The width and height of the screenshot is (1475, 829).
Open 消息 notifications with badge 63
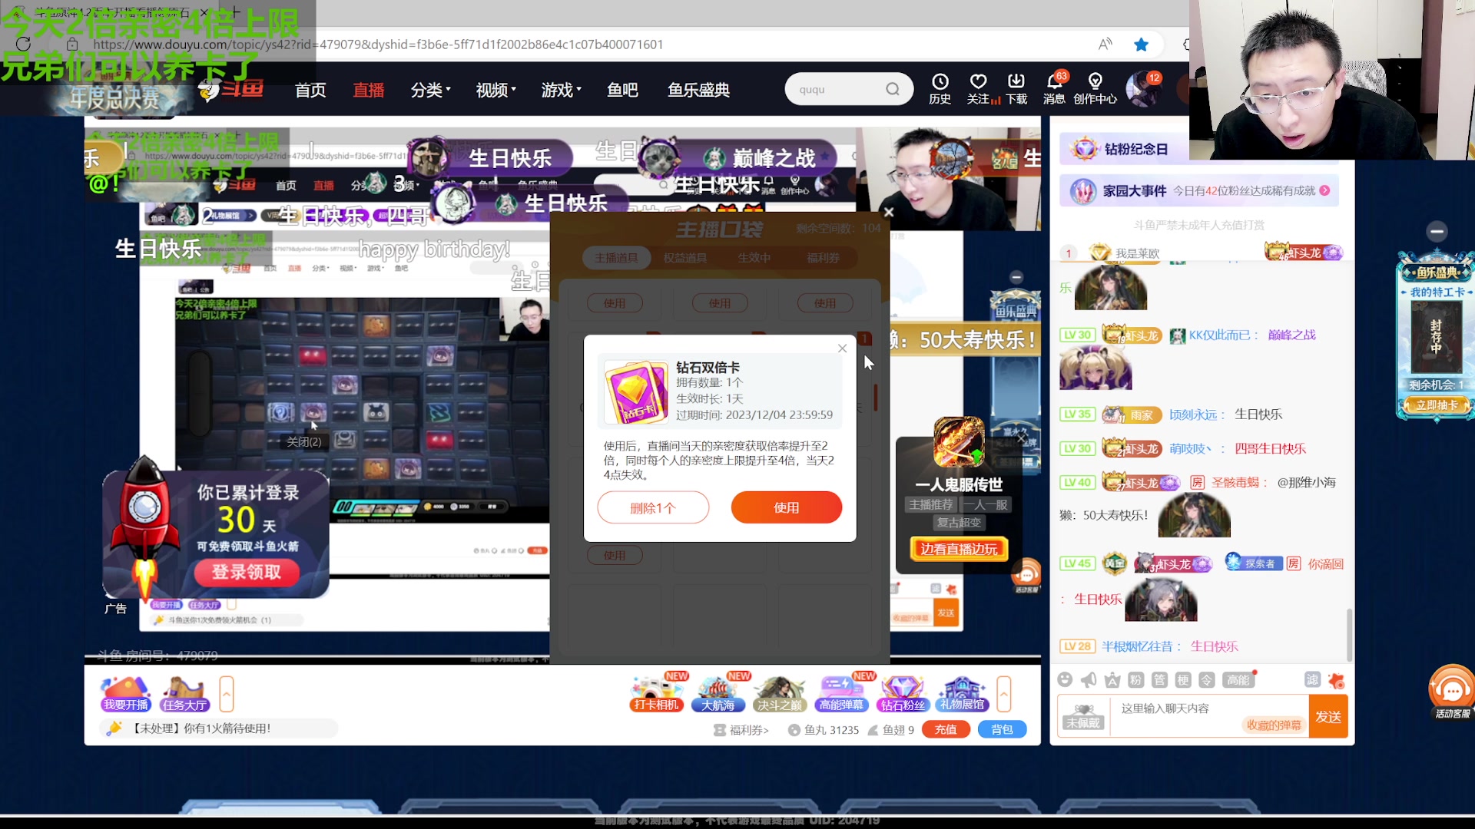[x=1053, y=88]
